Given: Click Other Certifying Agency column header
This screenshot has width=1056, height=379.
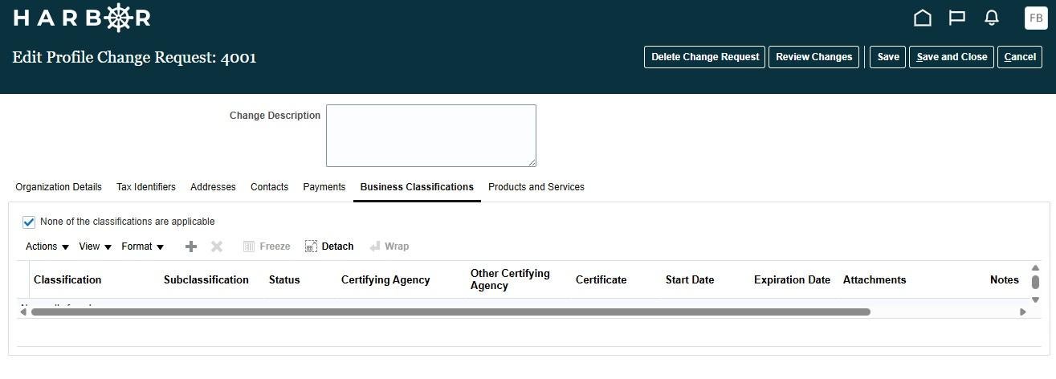Looking at the screenshot, I should [x=510, y=279].
